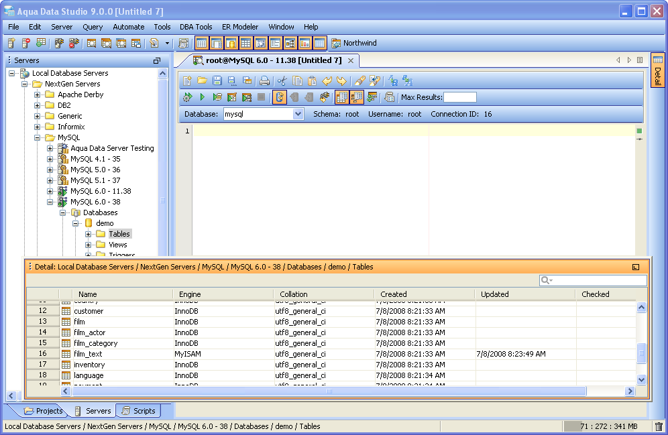The width and height of the screenshot is (668, 435).
Task: Toggle the database cylinder view in main toolbar
Action: (231, 43)
